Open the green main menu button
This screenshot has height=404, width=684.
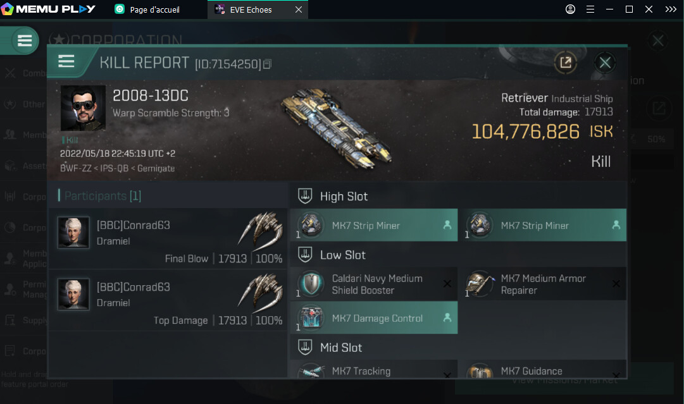[25, 41]
